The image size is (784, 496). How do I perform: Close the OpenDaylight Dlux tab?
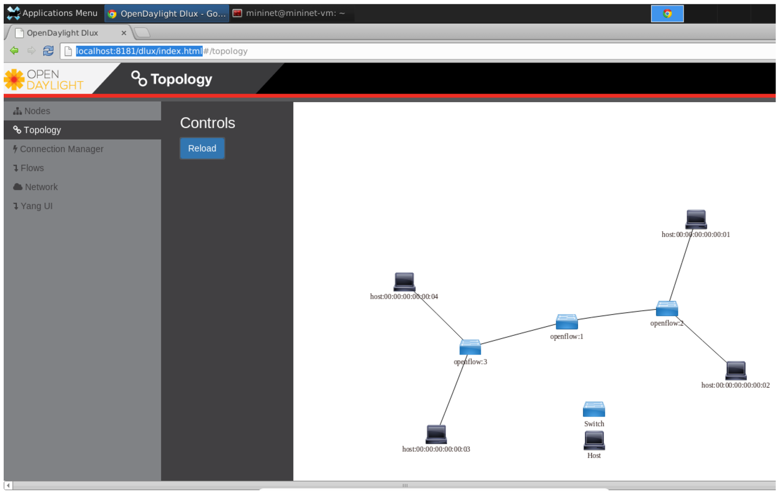click(x=124, y=33)
